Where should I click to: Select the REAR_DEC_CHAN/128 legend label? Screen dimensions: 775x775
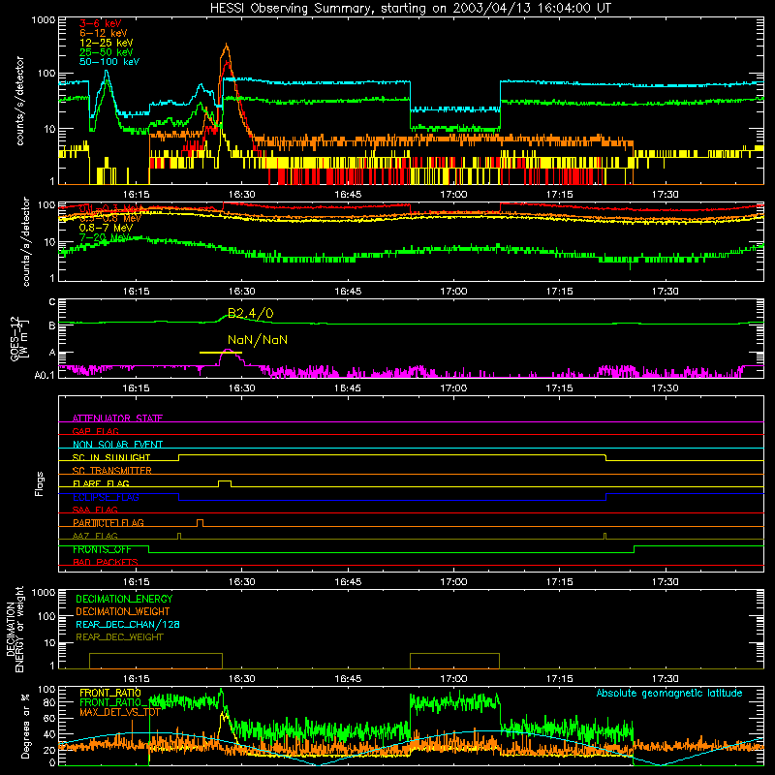128,625
